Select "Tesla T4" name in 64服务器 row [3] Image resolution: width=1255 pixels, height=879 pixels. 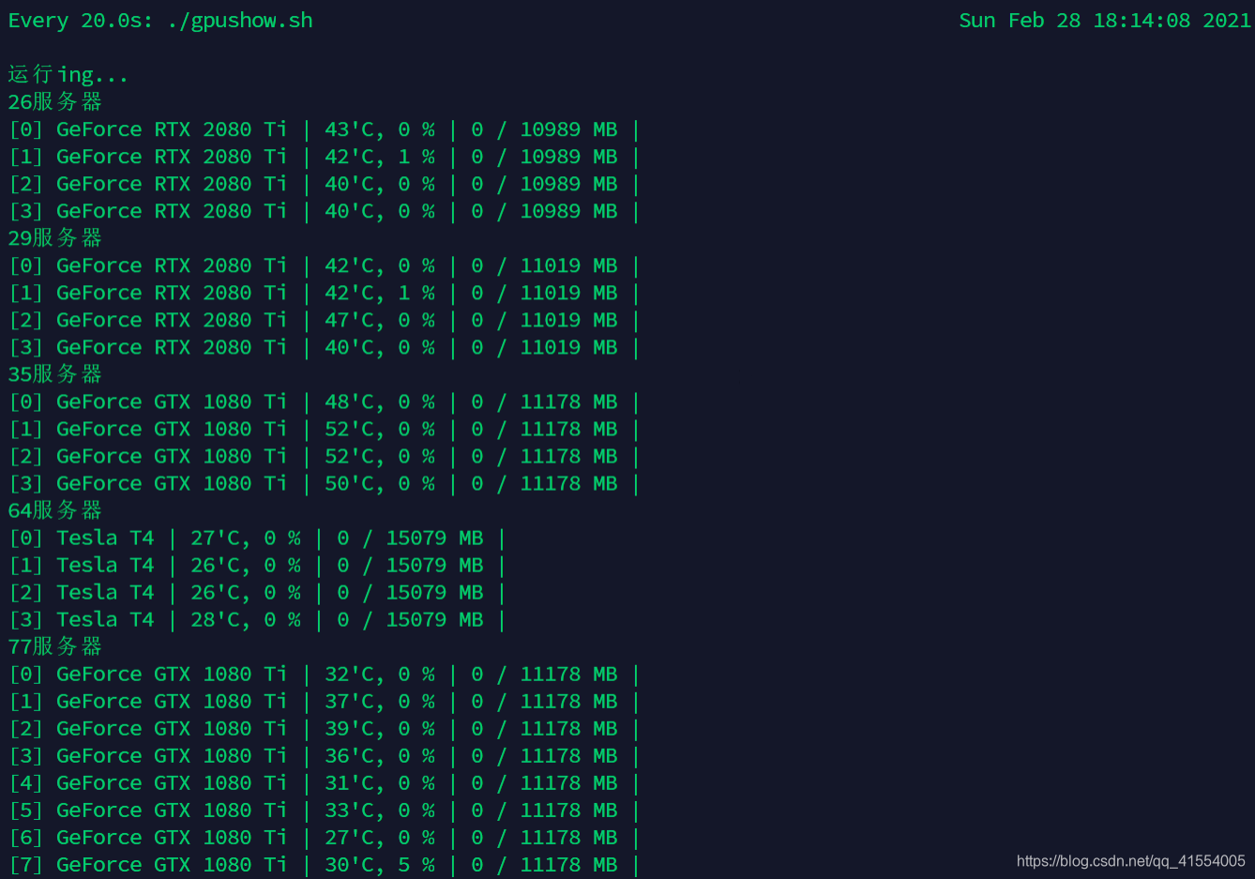[x=105, y=619]
